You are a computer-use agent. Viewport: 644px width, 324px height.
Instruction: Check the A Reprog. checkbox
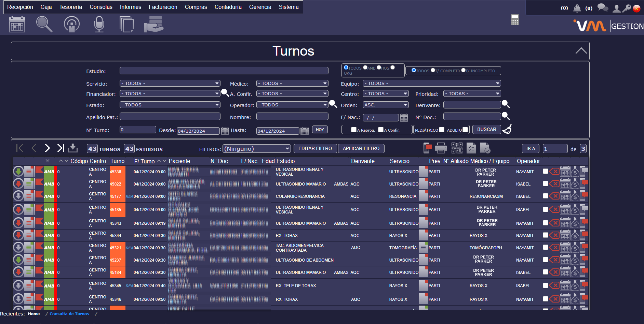[x=354, y=130]
